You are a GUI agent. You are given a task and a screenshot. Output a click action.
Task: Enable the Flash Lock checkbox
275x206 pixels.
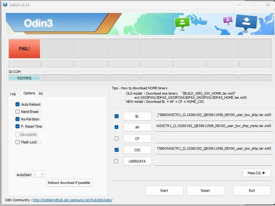point(17,142)
